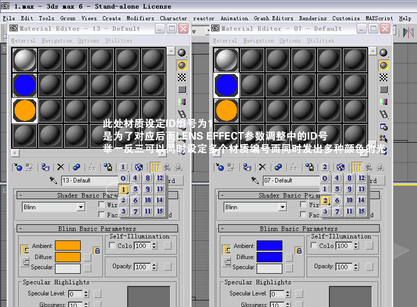The width and height of the screenshot is (417, 307).
Task: Toggle Show End Result in left editor
Action: (x=155, y=167)
